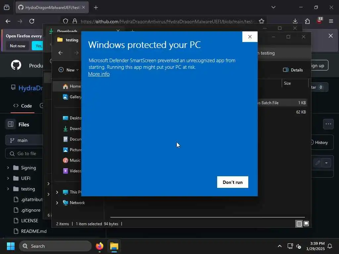
Task: Select the HydraDragonMalwareUEFI browser tab
Action: click(x=52, y=8)
